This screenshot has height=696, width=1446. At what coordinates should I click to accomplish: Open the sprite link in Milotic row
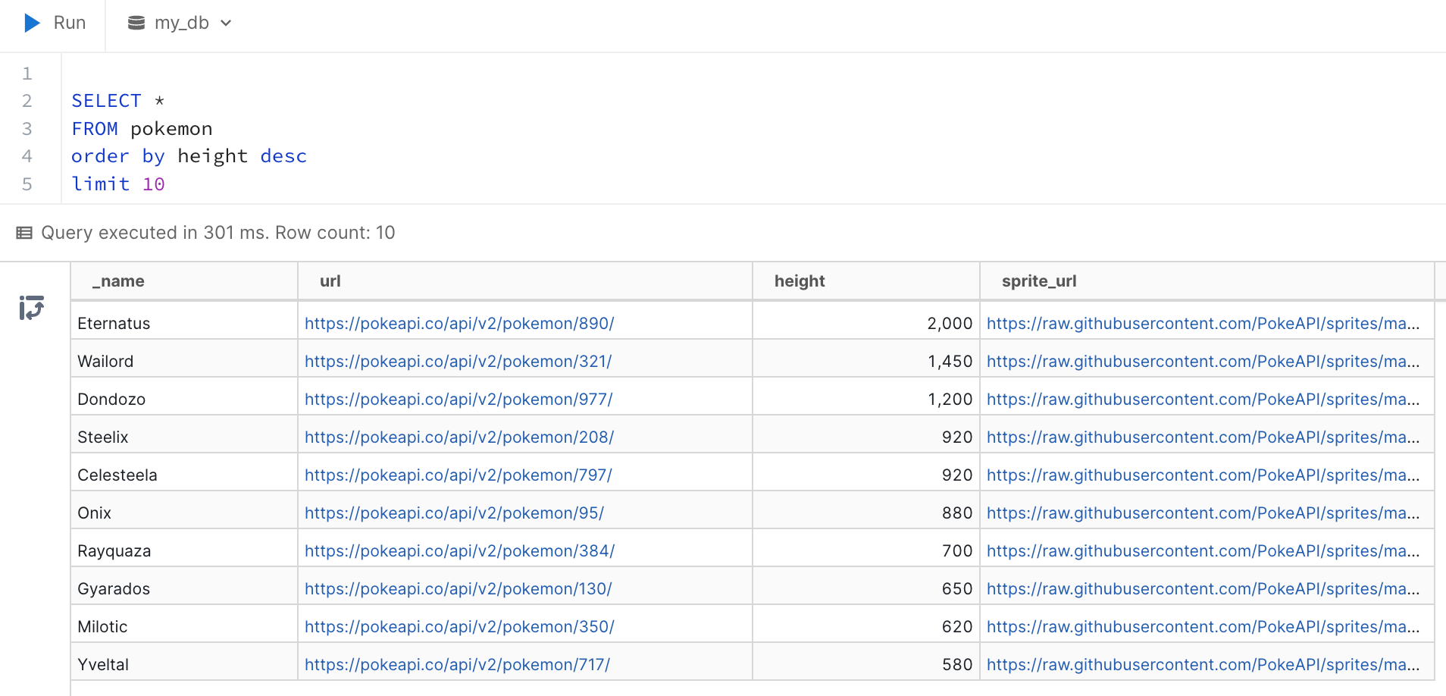(x=1203, y=627)
